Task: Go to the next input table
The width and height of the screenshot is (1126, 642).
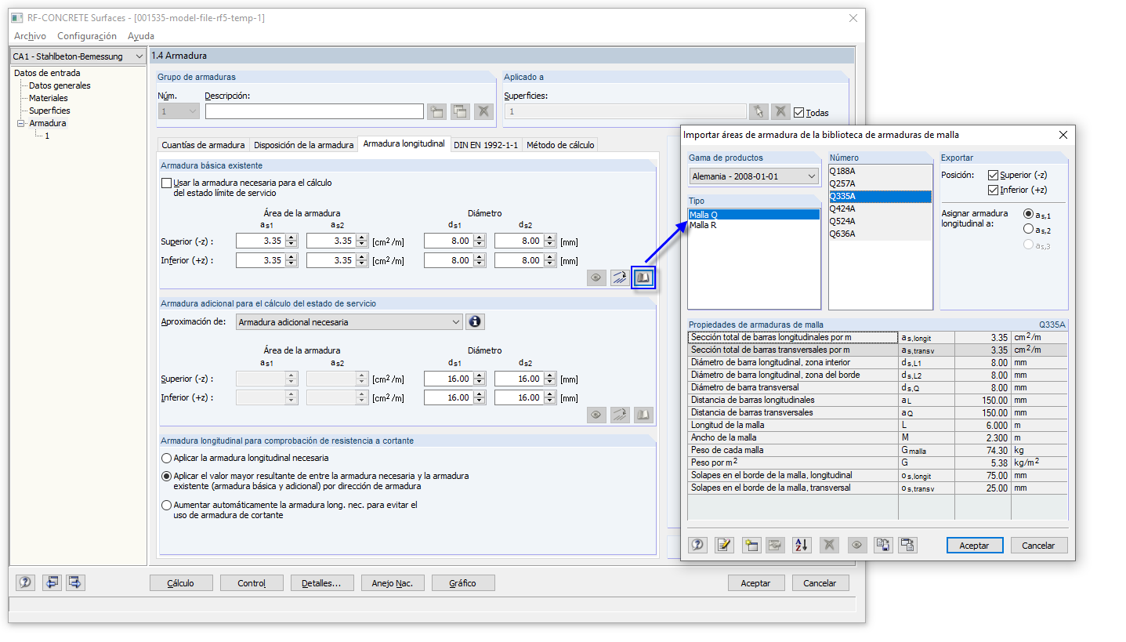Action: [x=75, y=582]
